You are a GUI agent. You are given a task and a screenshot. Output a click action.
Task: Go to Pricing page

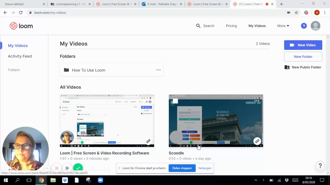231,26
